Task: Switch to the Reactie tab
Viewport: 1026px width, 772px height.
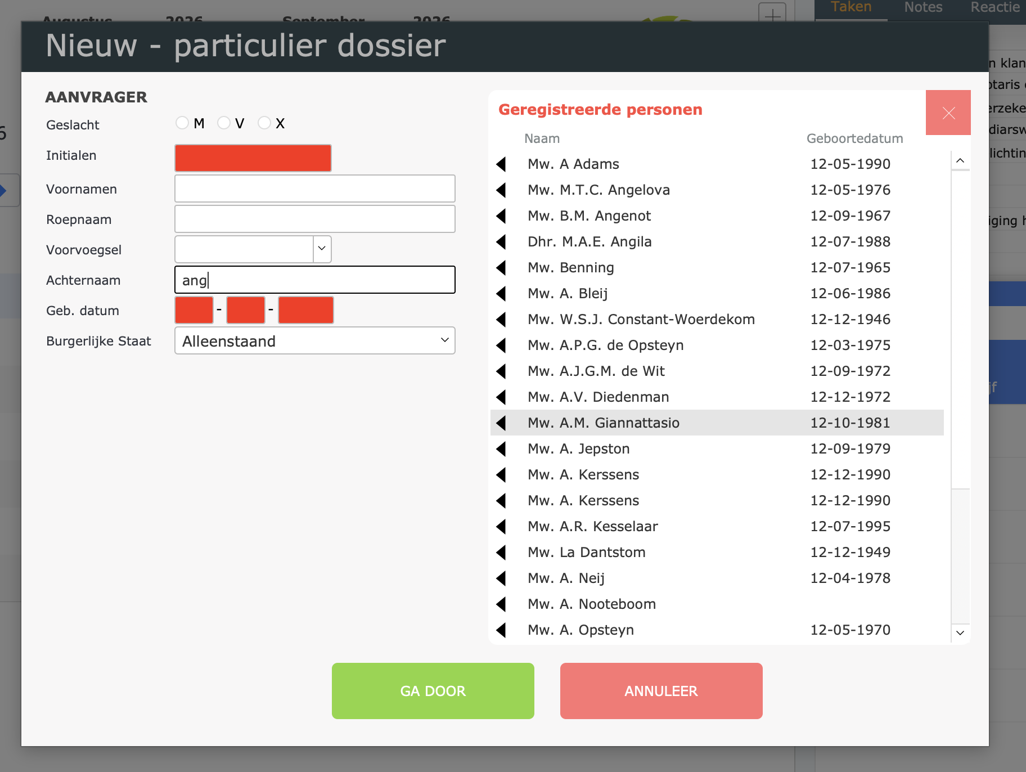Action: point(995,7)
